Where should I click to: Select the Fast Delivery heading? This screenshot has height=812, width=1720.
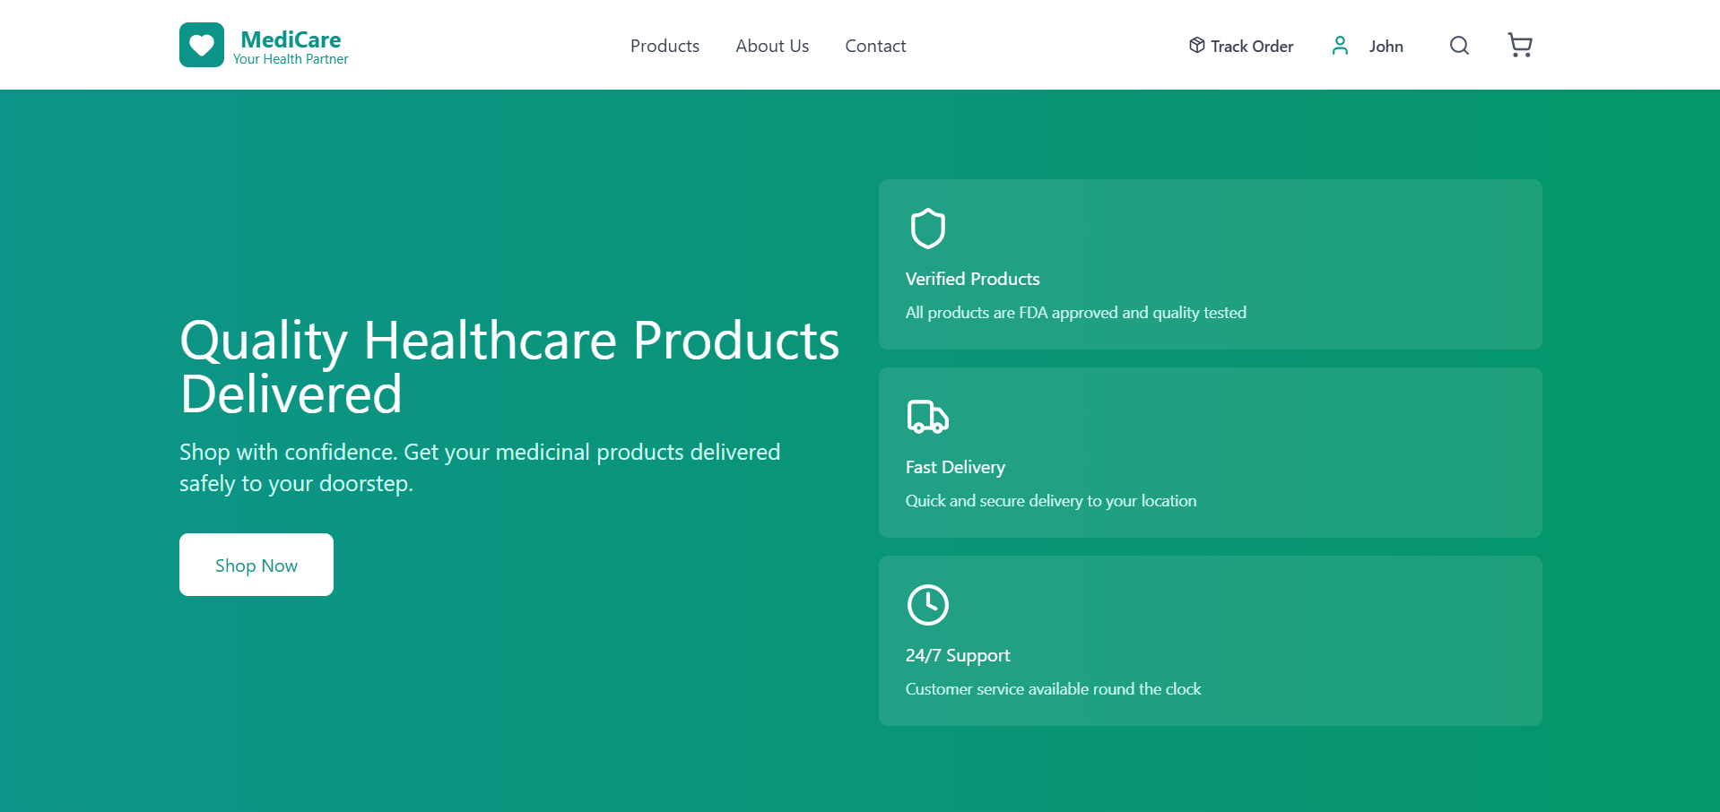click(x=955, y=467)
